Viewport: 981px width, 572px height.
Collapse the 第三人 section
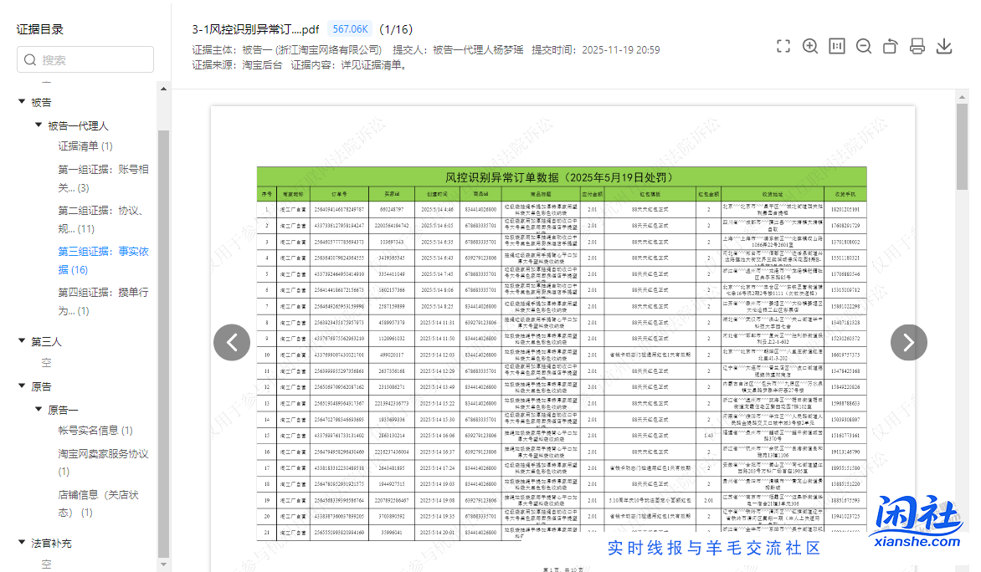(21, 341)
